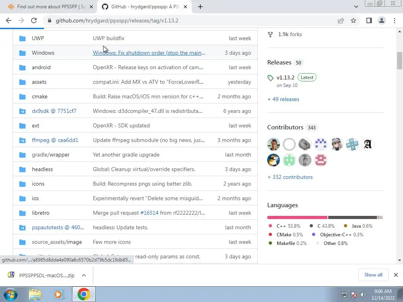Open the Chrome three-dot menu
Screen dimensions: 403x302
tap(394, 20)
